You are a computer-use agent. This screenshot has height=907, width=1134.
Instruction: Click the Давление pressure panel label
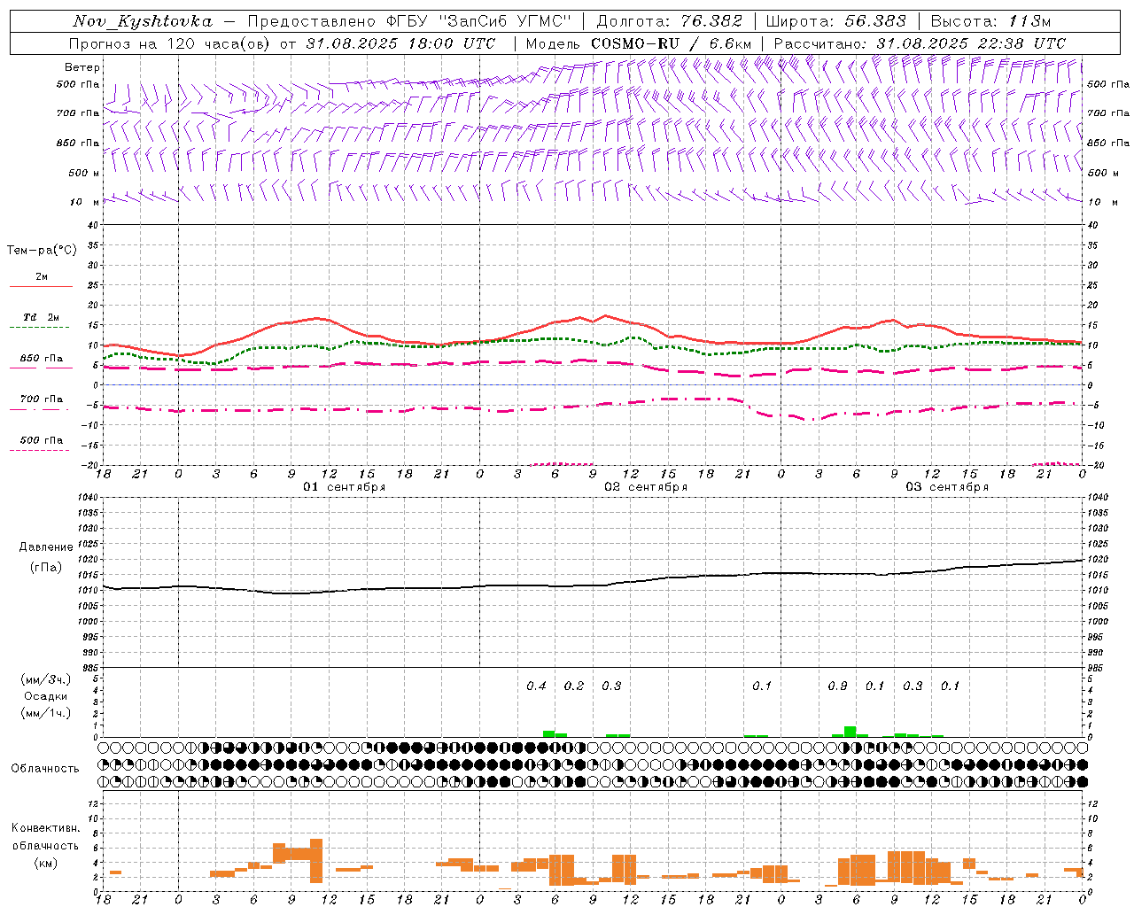click(x=46, y=547)
